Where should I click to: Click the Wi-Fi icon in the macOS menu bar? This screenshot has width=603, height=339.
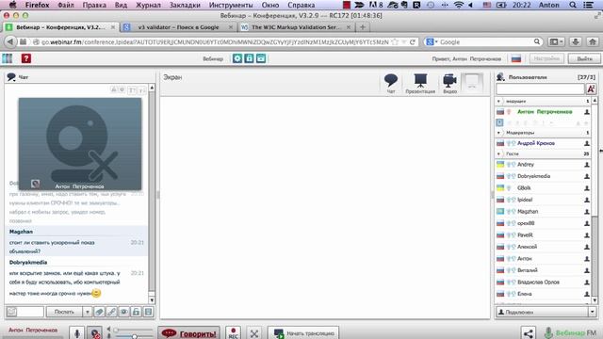458,5
